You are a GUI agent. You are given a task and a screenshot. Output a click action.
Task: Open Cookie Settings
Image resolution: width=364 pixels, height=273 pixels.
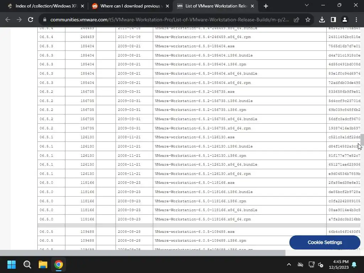pos(325,242)
